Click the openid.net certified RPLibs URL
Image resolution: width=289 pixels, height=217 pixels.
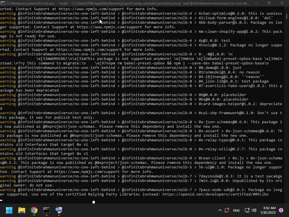(x=215, y=194)
